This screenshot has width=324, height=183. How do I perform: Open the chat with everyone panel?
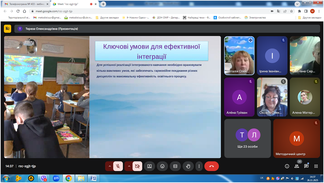306,166
